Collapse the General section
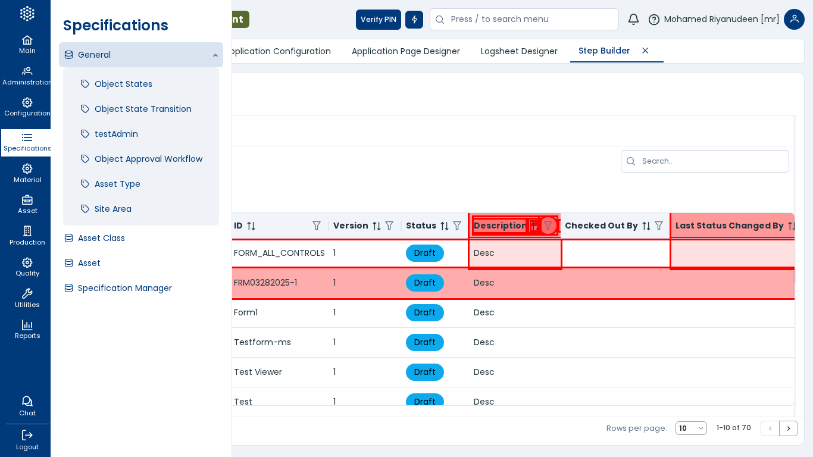The height and width of the screenshot is (457, 813). pyautogui.click(x=215, y=55)
